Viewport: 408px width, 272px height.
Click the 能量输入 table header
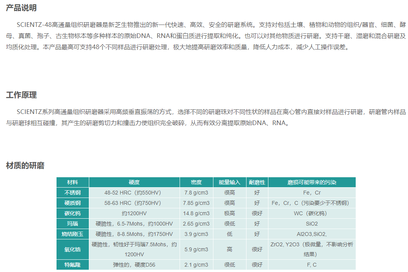pos(230,182)
